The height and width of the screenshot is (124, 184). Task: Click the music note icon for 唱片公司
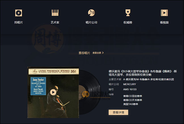(x=91, y=13)
